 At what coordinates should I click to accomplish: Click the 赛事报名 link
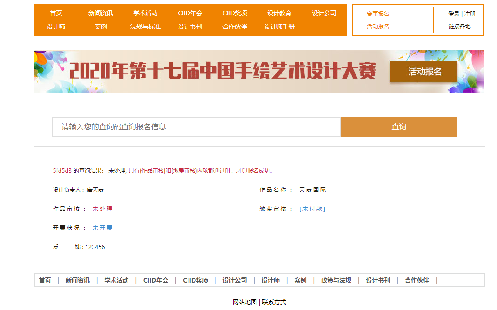tap(378, 14)
